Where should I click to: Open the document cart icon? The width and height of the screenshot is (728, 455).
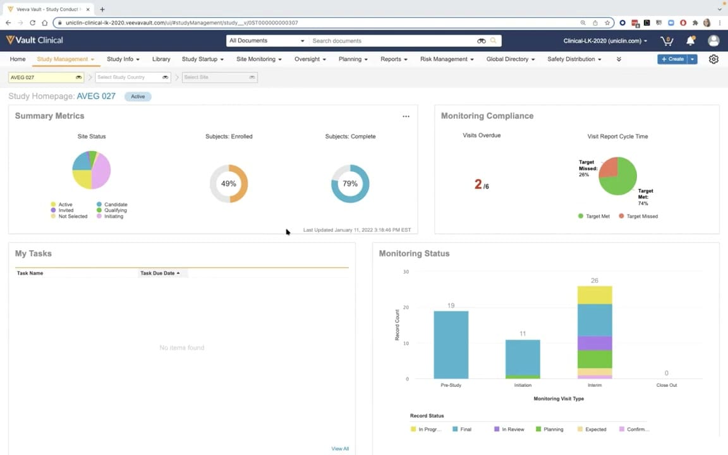[x=667, y=41]
